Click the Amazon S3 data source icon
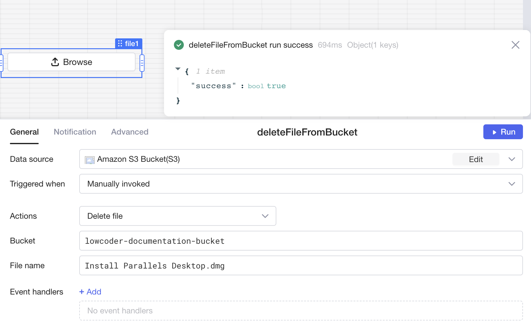Viewport: 531px width, 331px height. click(90, 160)
